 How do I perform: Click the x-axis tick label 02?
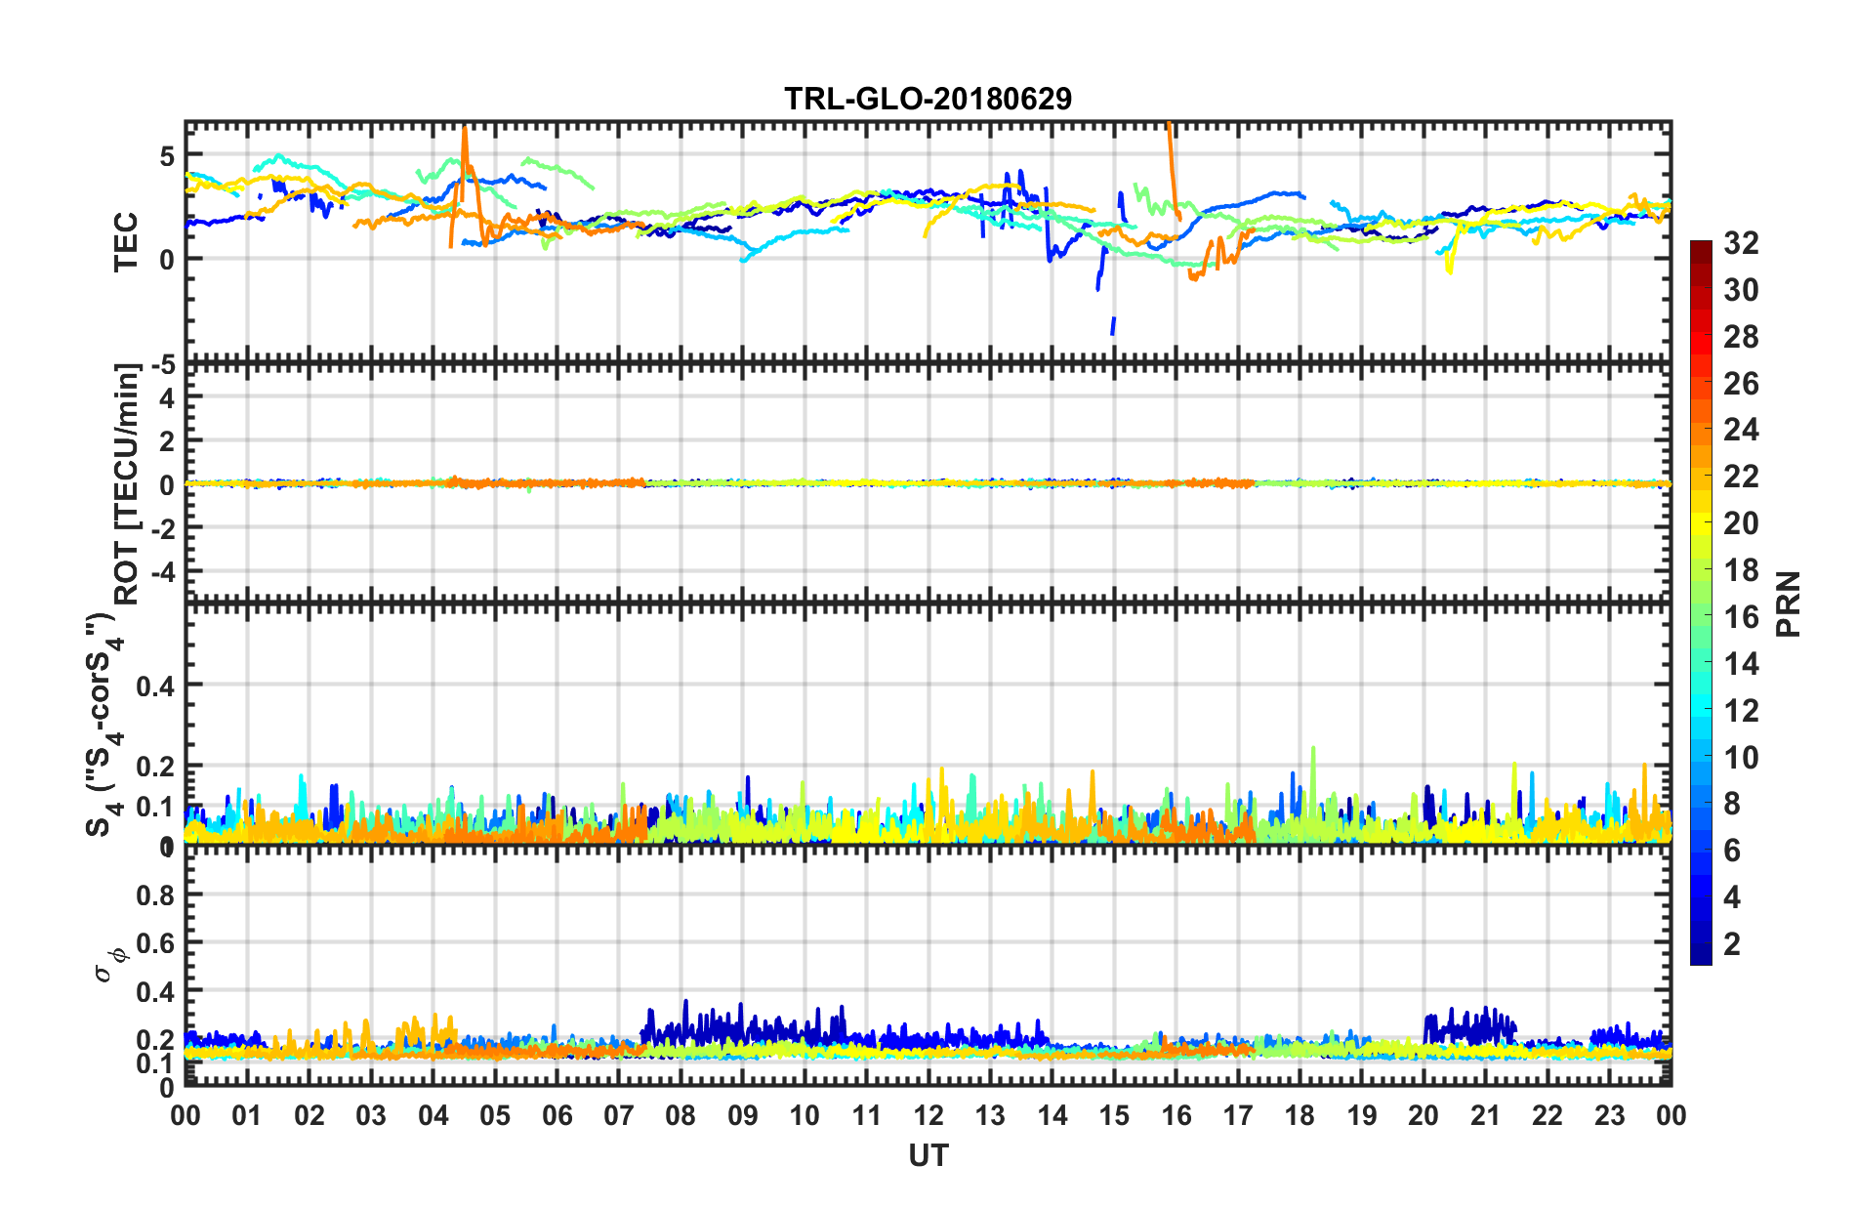tap(309, 1115)
